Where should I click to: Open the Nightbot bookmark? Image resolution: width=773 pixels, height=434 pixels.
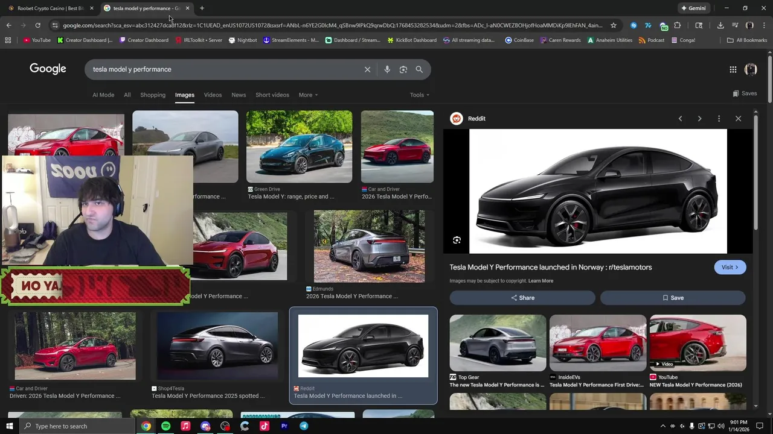point(243,40)
